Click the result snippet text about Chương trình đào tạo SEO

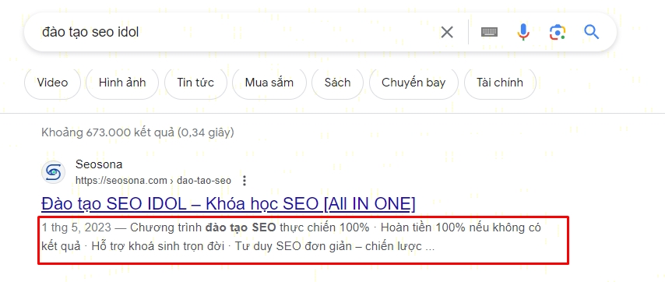point(291,237)
